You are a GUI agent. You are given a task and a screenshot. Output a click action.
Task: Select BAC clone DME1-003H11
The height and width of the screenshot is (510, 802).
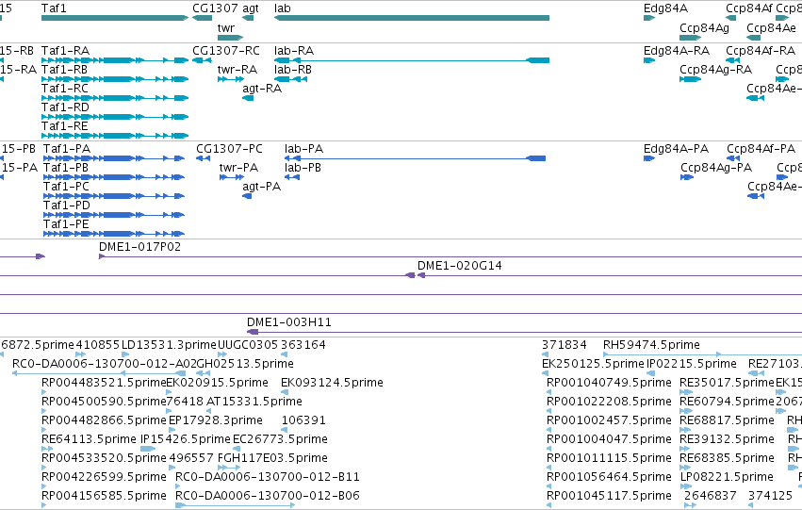click(289, 322)
